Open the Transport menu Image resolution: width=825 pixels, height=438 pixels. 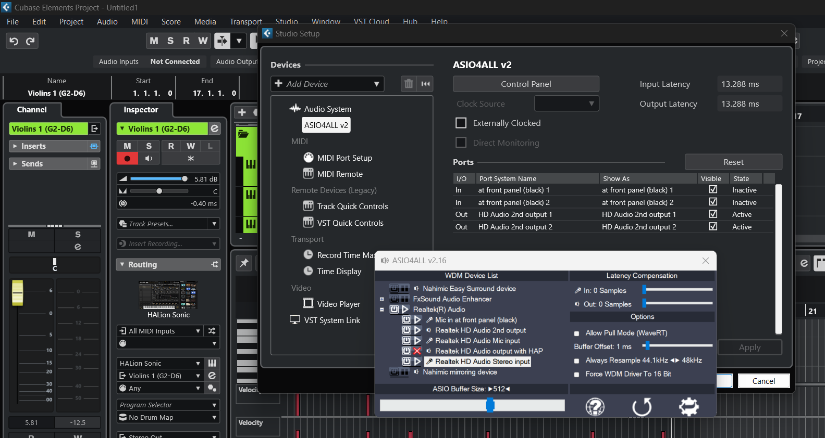(x=245, y=22)
